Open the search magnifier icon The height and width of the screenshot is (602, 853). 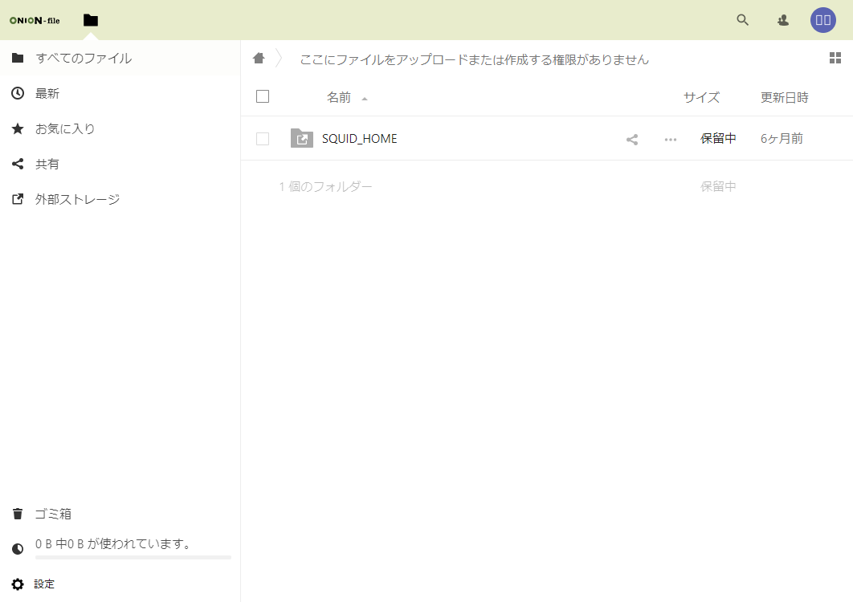point(743,20)
